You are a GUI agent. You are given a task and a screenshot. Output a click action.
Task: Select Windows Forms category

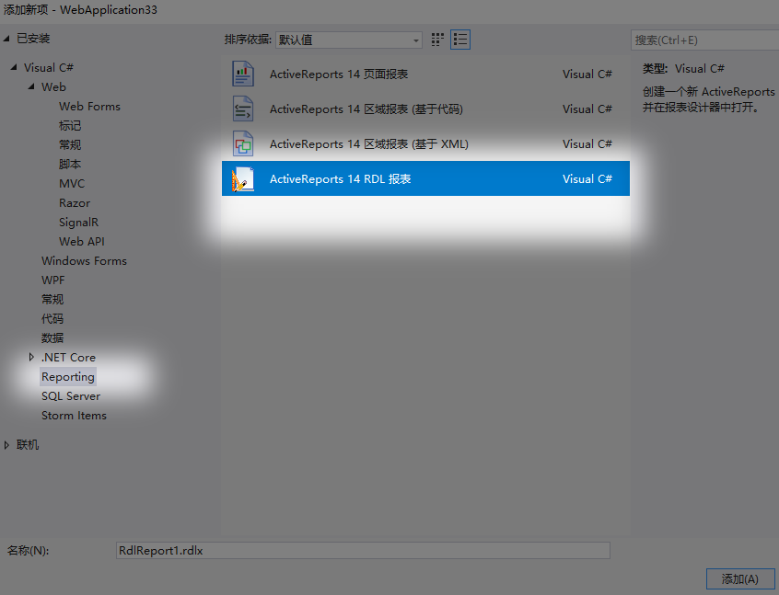[x=84, y=261]
